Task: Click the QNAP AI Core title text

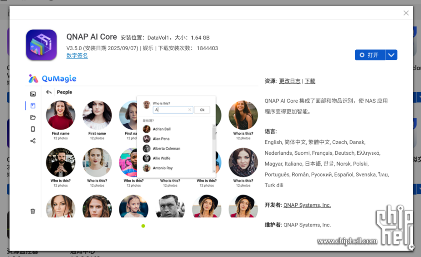Action: [92, 37]
